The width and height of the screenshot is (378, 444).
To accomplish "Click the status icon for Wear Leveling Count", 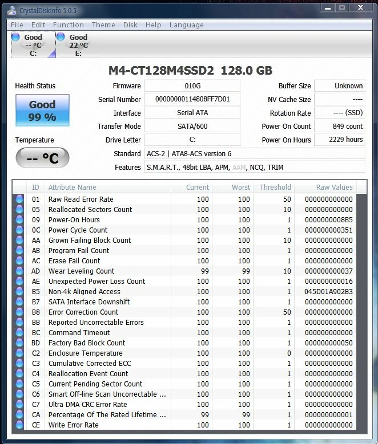I will coord(19,271).
